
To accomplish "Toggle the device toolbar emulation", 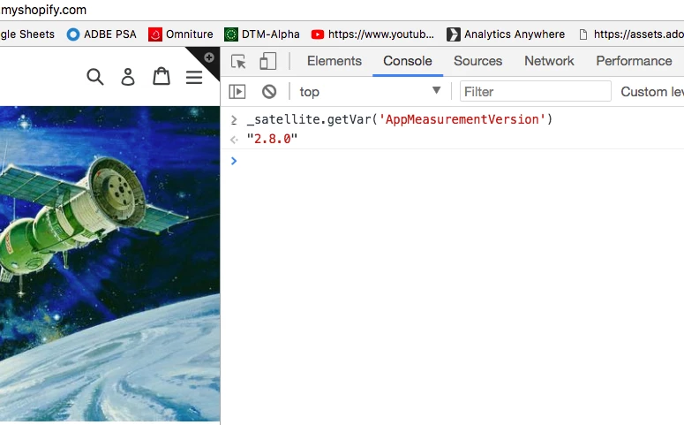I will [x=267, y=61].
